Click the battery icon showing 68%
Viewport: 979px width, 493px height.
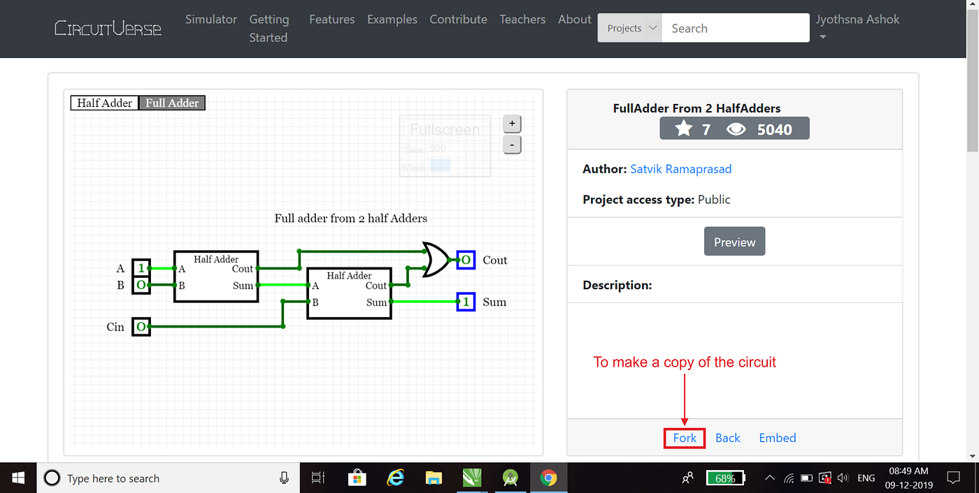pyautogui.click(x=725, y=478)
